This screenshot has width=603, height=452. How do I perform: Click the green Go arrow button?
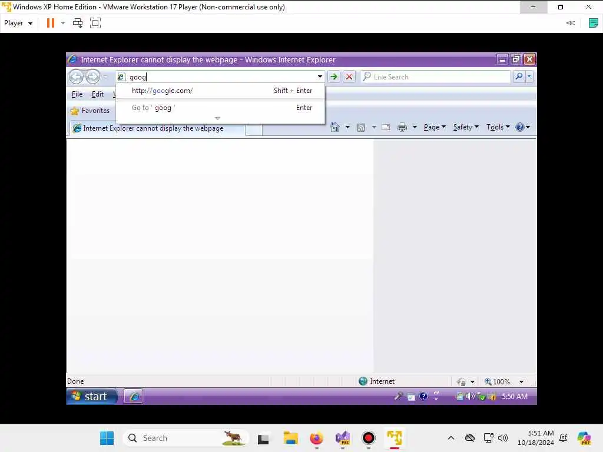(334, 77)
